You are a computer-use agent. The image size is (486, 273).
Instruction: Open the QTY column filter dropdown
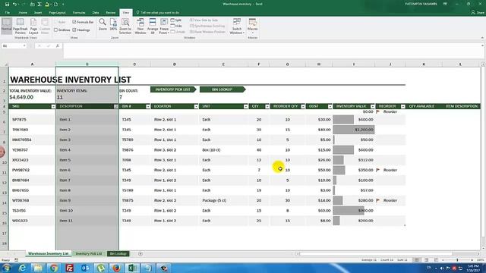[x=267, y=106]
